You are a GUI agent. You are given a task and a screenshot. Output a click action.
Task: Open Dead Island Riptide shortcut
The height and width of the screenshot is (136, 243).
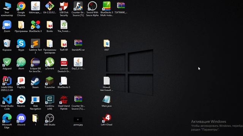pos(64,99)
